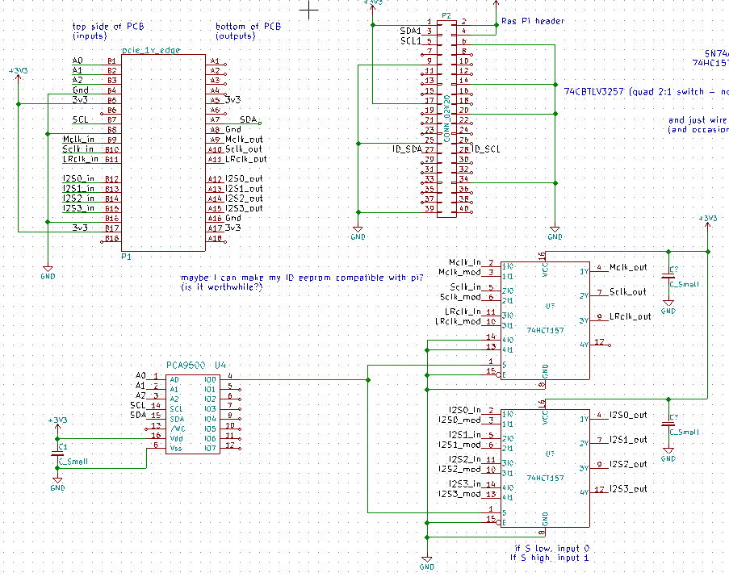Select the capacitor C? beside the upper mux
Image resolution: width=729 pixels, height=577 pixels.
coord(668,277)
